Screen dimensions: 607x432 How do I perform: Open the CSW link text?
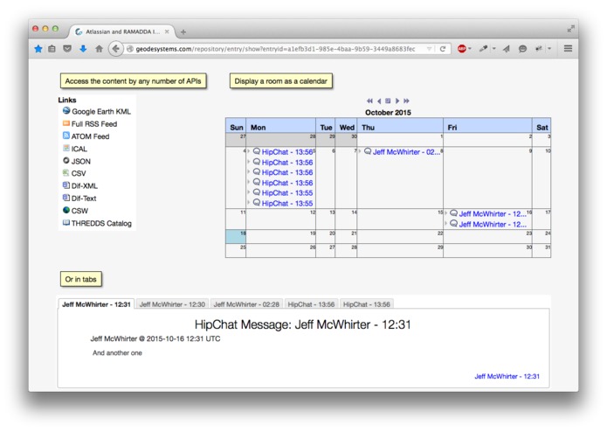(x=79, y=211)
